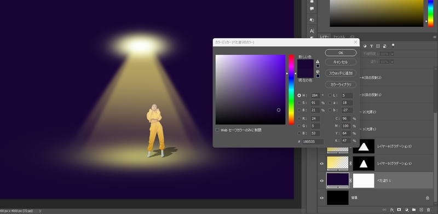Open the new adjustment layer menu
This screenshot has width=438, height=214.
click(407, 210)
